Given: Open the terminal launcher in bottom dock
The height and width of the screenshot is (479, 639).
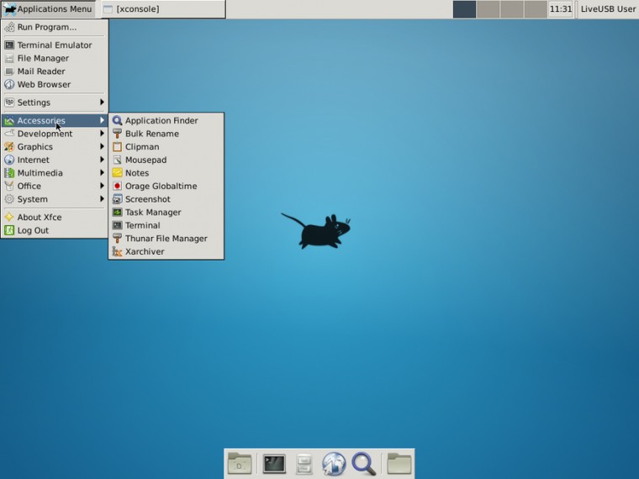Looking at the screenshot, I should [274, 464].
